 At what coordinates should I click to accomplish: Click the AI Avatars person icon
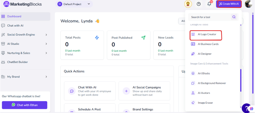pos(193,93)
